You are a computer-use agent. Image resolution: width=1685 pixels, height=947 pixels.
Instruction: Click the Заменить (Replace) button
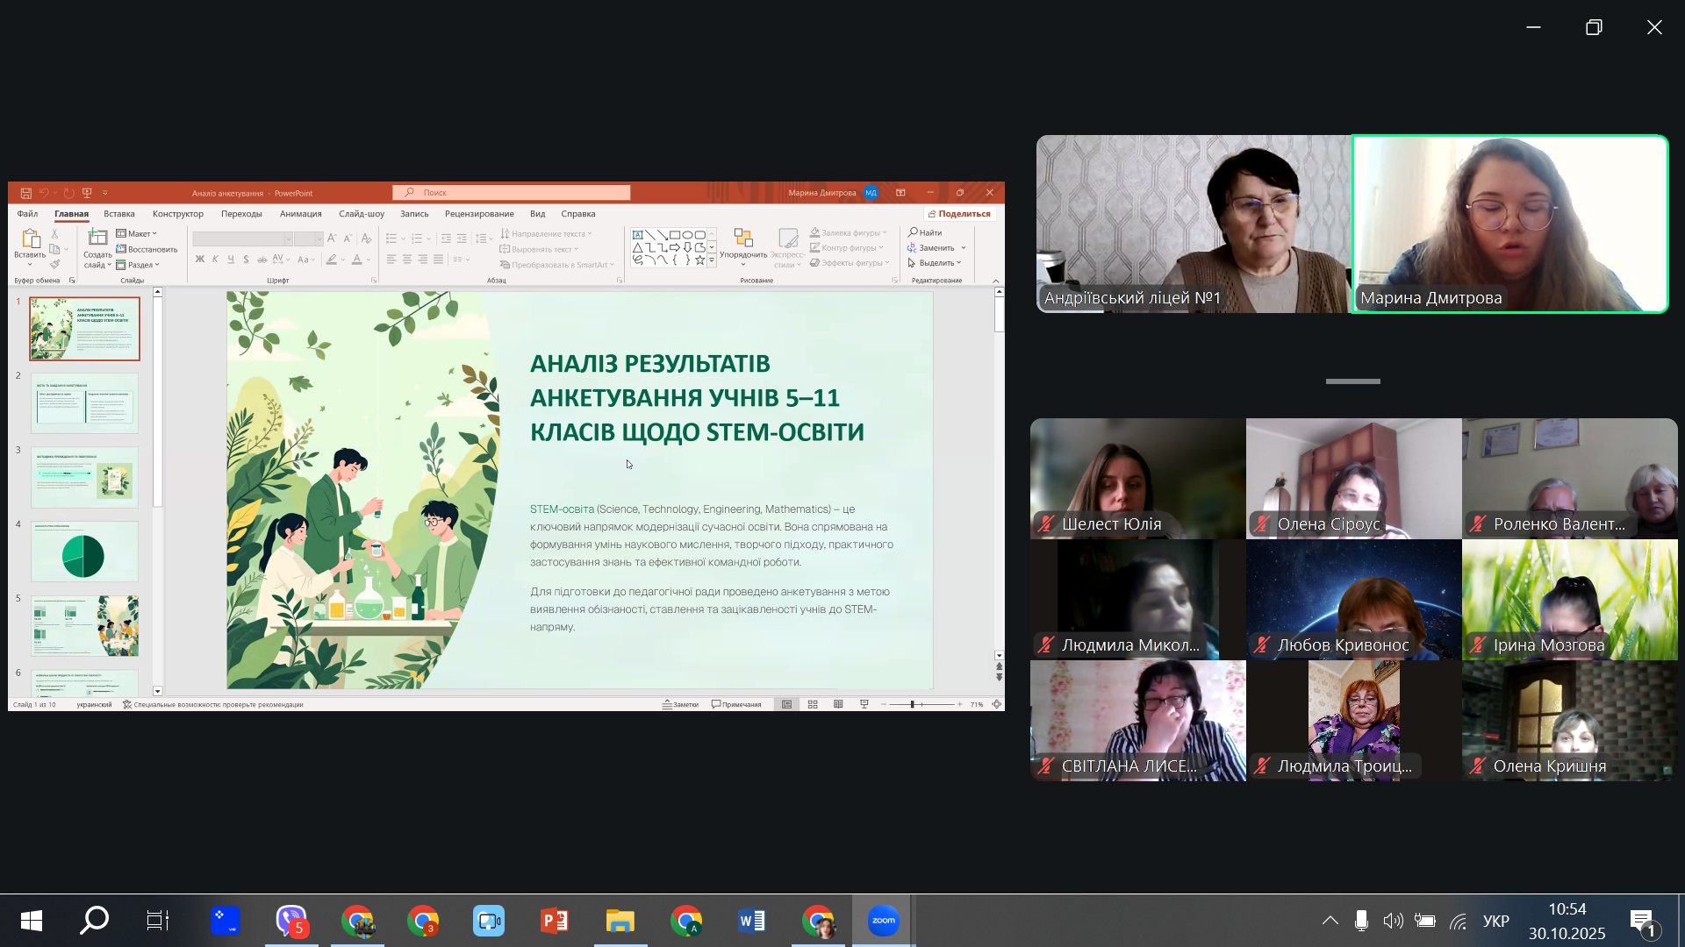point(936,248)
